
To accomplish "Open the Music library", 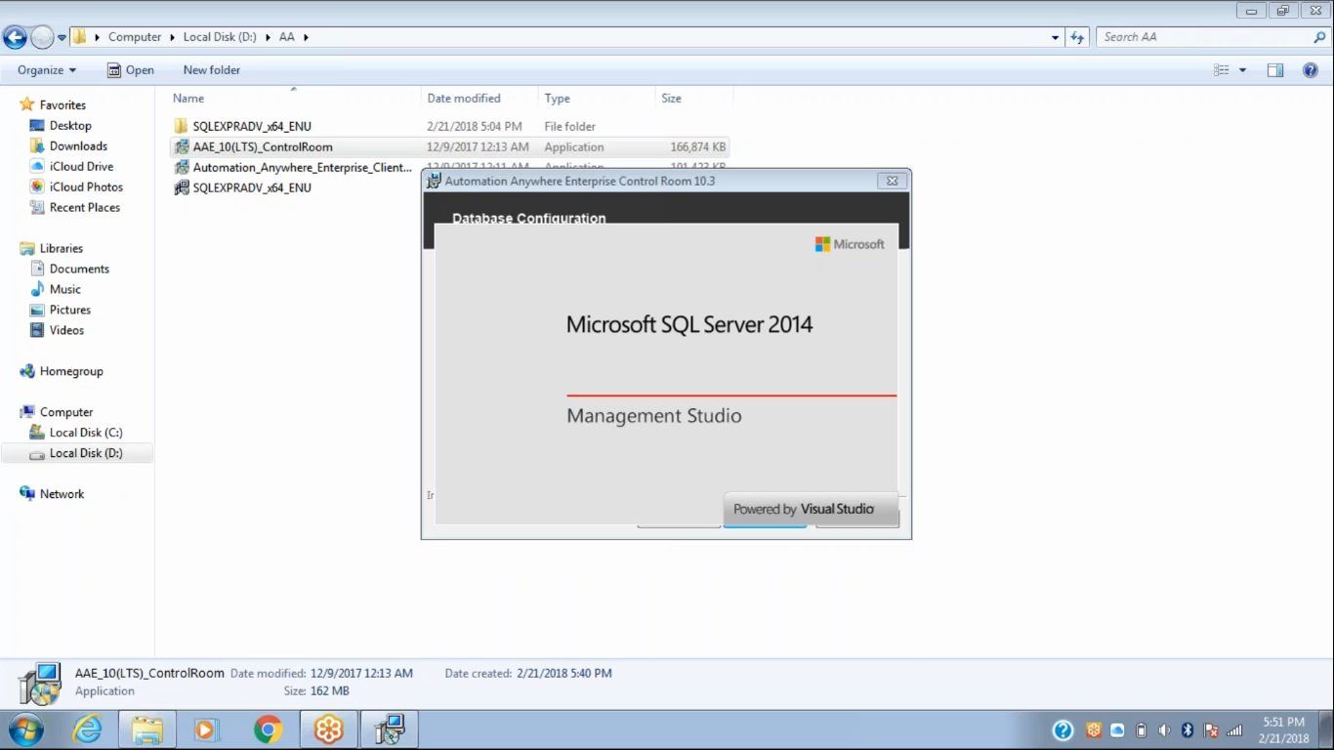I will click(65, 289).
